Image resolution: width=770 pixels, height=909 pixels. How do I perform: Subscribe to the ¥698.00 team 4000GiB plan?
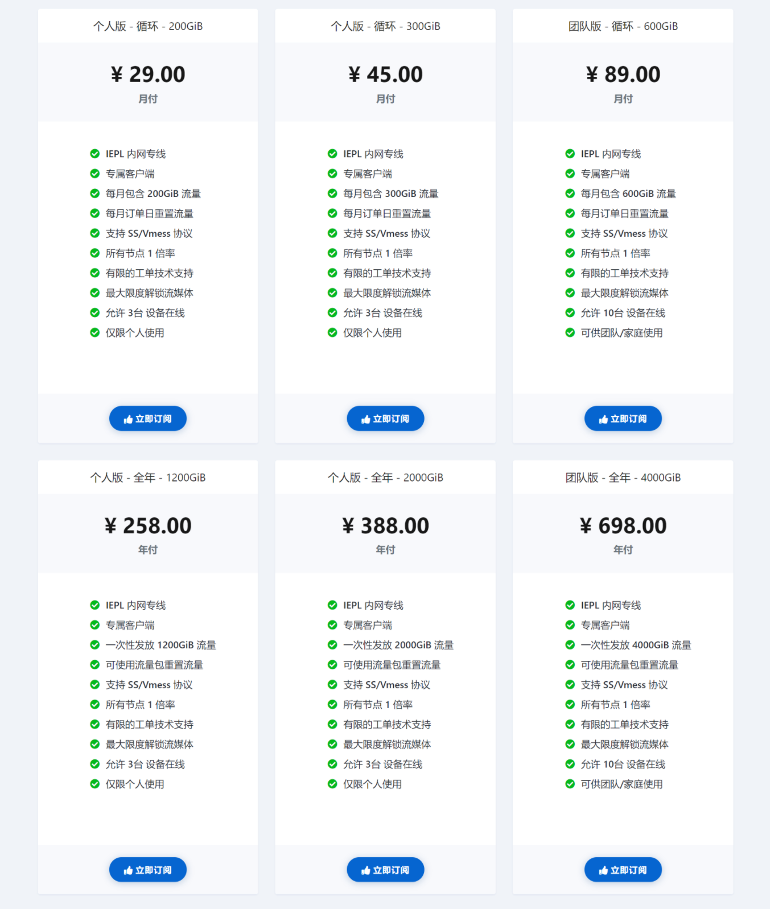(x=623, y=870)
